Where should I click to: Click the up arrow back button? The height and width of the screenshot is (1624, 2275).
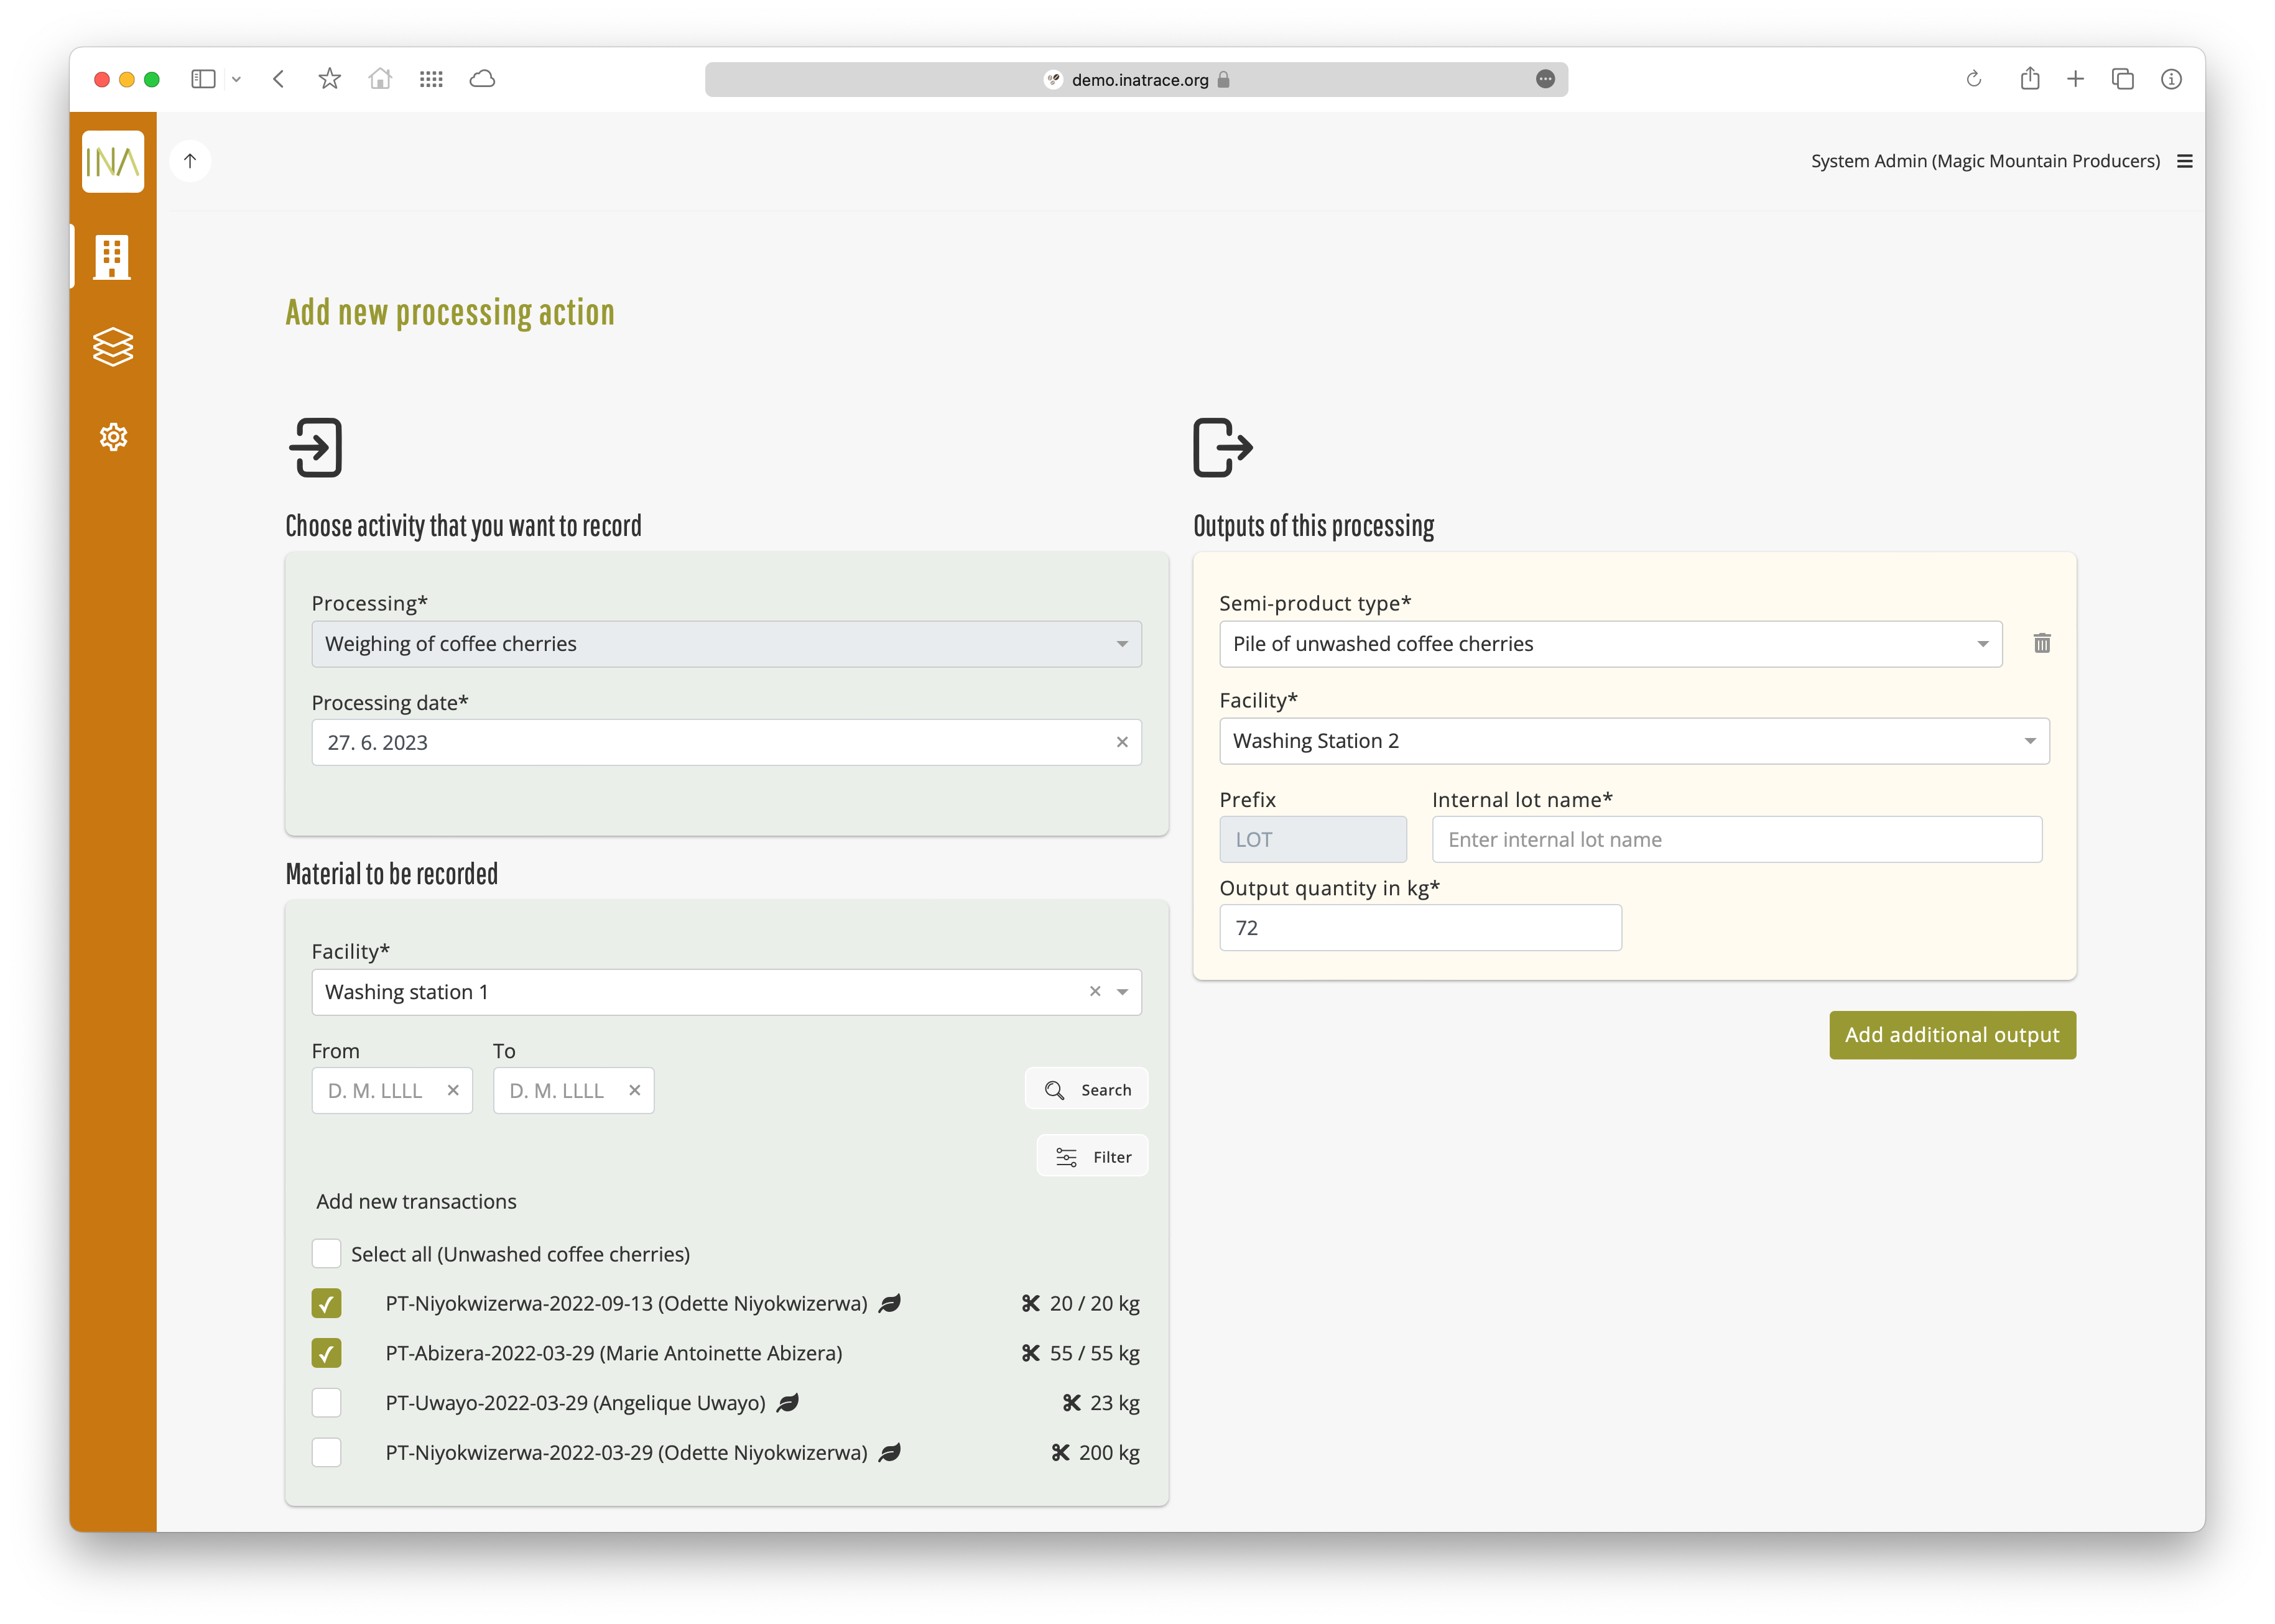click(x=190, y=161)
